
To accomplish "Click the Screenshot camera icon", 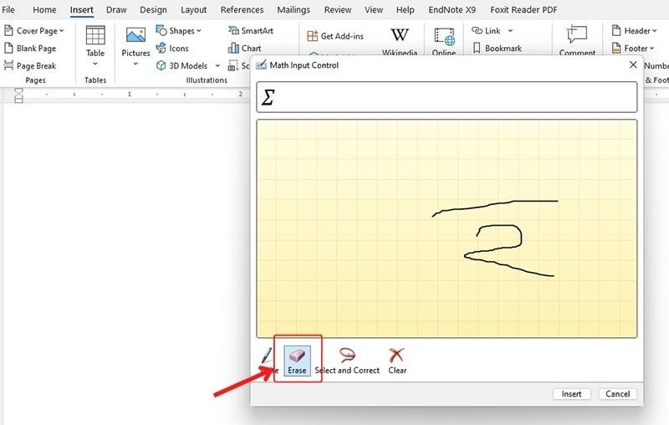I will (x=233, y=66).
